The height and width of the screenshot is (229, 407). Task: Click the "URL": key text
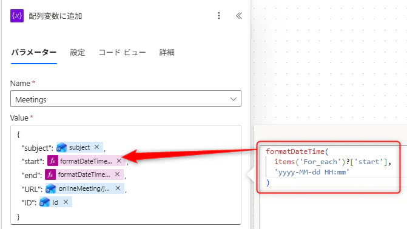point(32,189)
